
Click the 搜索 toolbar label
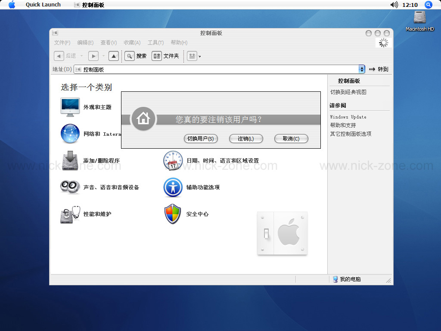coord(141,56)
